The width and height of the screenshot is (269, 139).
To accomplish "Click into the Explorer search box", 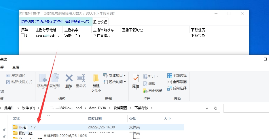I will click(x=246, y=108).
